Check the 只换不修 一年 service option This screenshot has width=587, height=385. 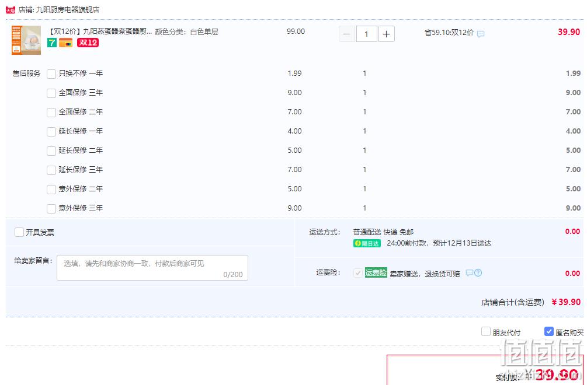(x=51, y=73)
